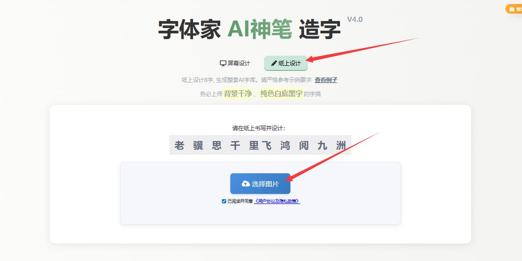The width and height of the screenshot is (522, 261).
Task: Uncheck the 已阅读并同意 agreement checkbox
Action: click(x=224, y=201)
